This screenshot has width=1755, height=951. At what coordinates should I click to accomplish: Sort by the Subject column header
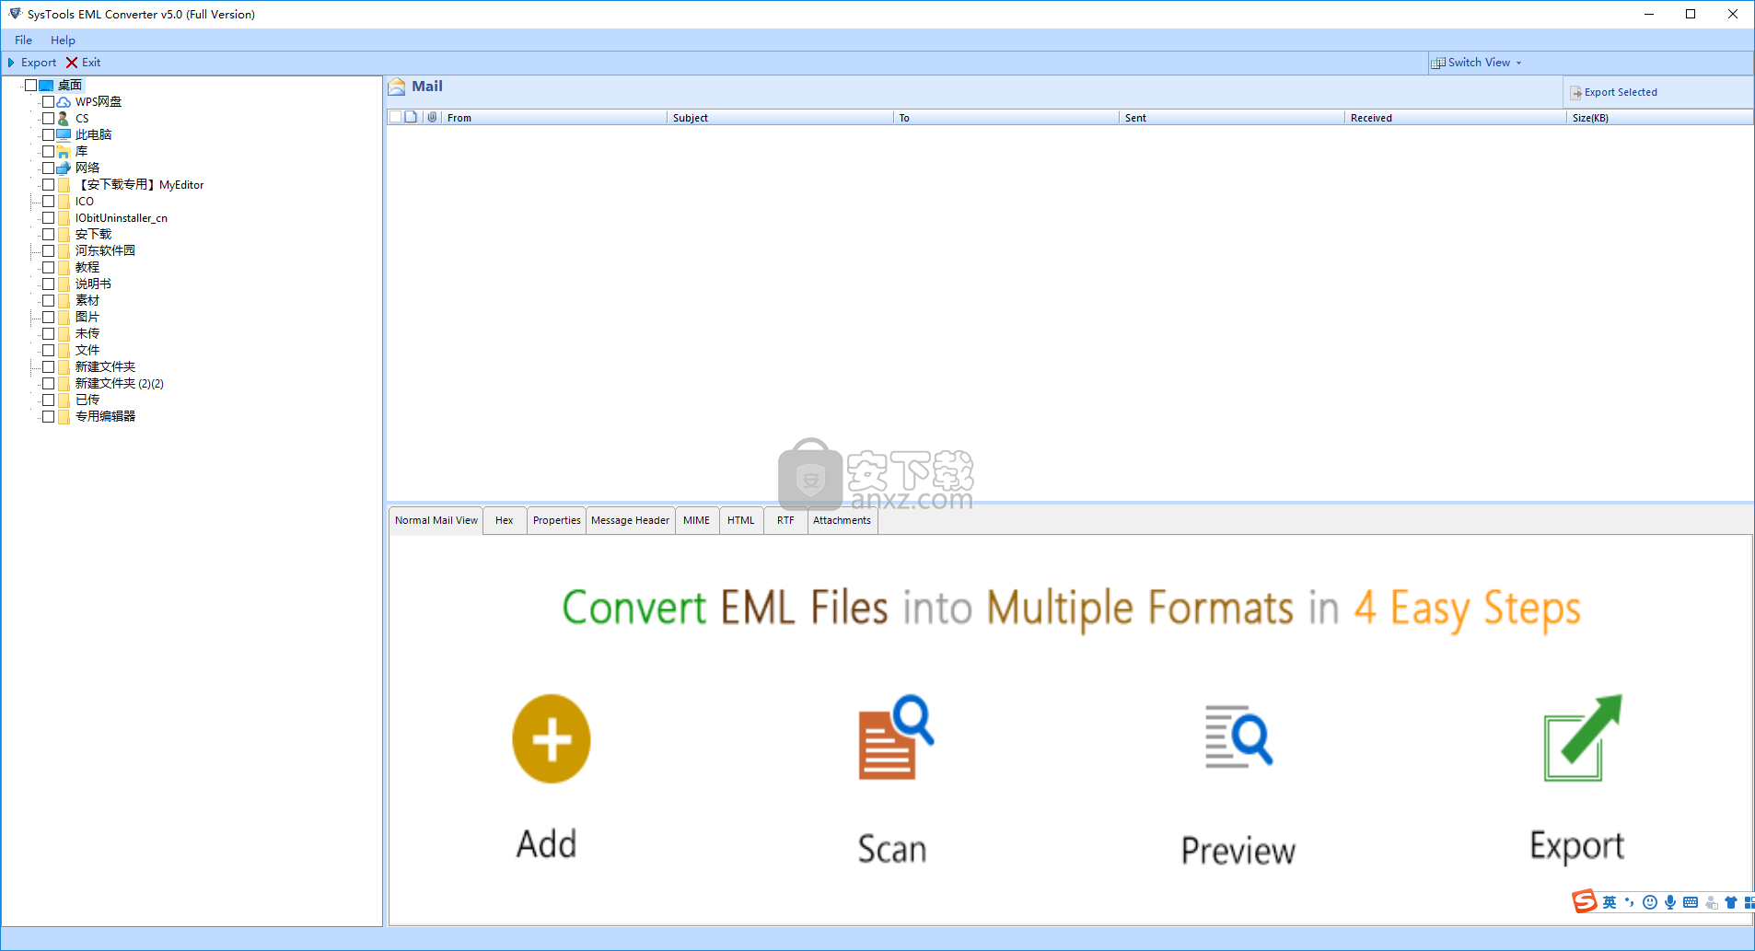click(x=780, y=118)
